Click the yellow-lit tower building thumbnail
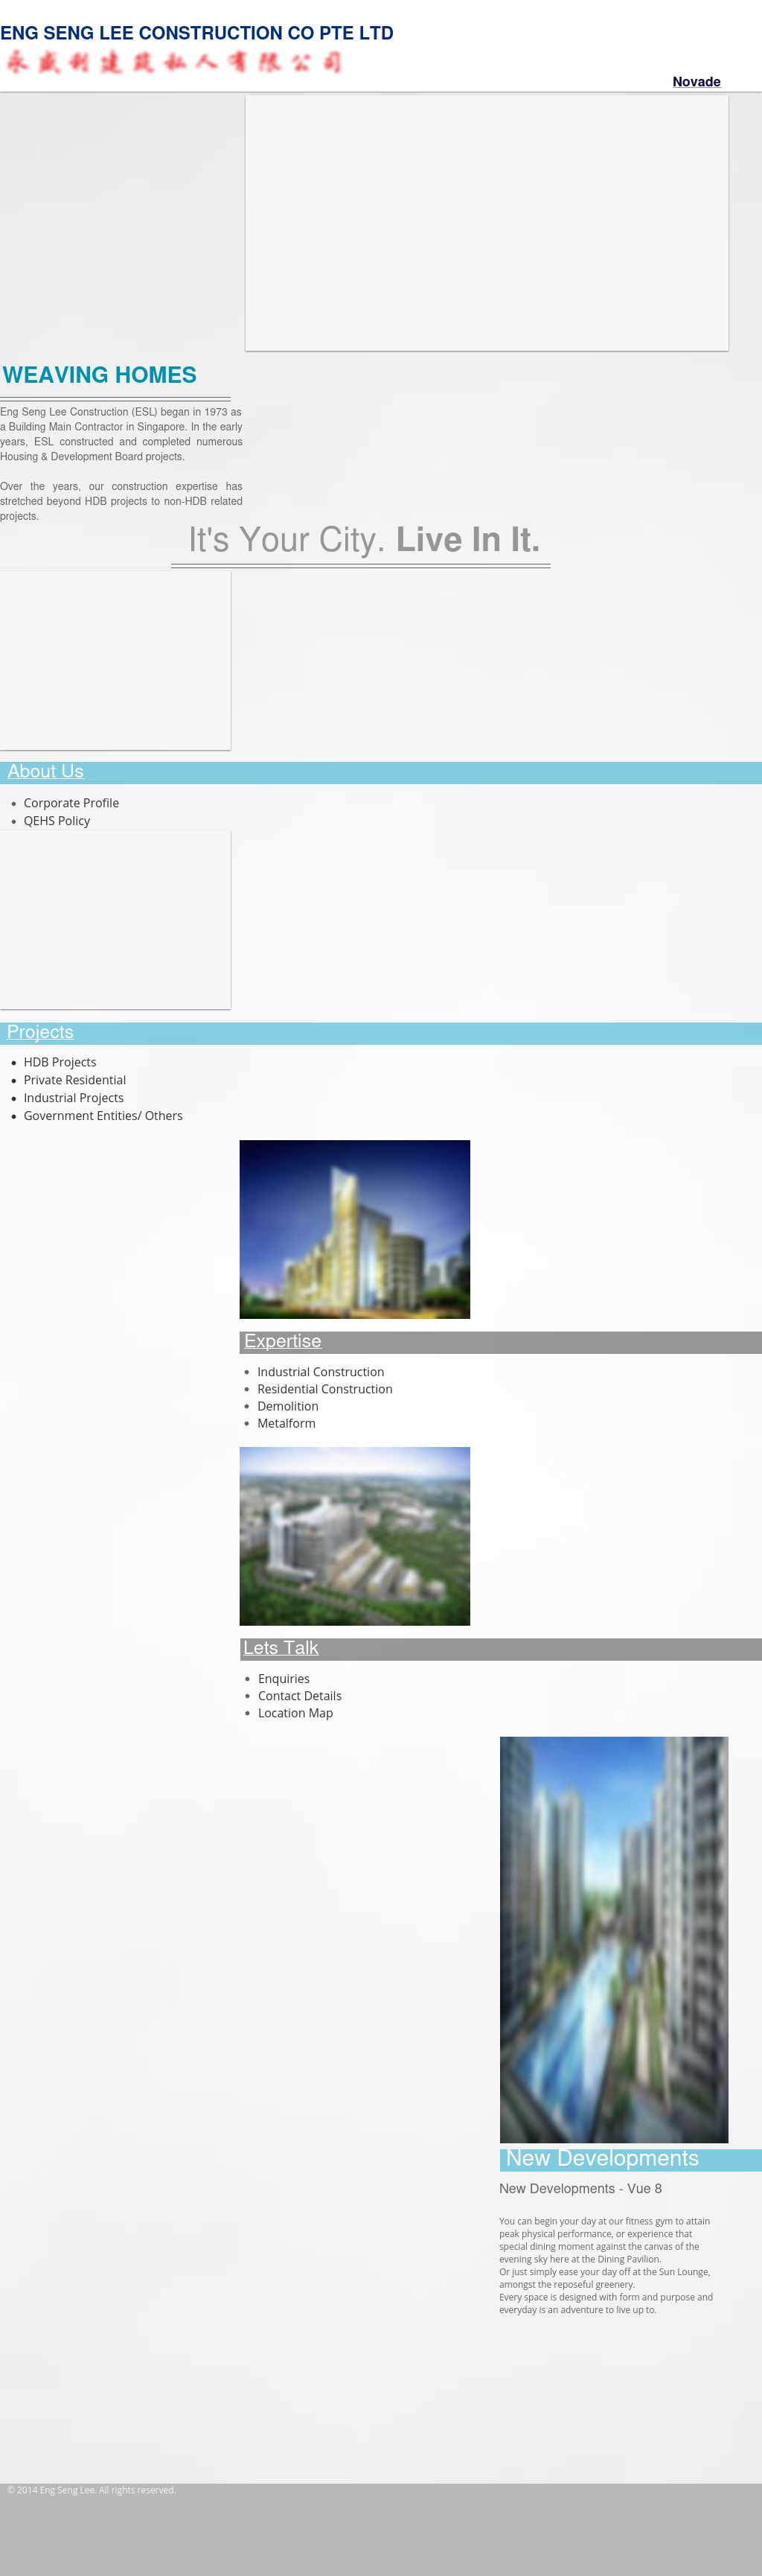The image size is (762, 2576). pyautogui.click(x=354, y=1229)
